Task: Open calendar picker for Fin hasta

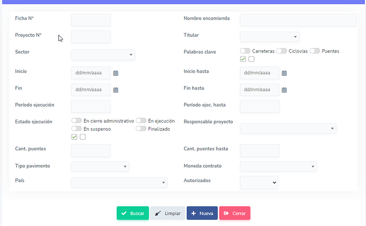Action: [x=284, y=90]
